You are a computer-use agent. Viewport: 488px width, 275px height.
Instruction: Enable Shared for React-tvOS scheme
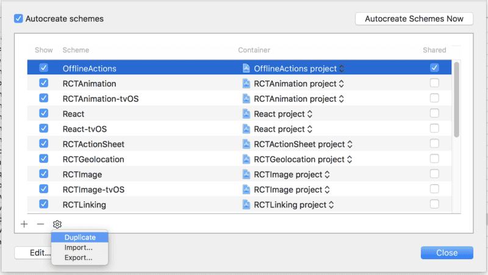coord(434,128)
